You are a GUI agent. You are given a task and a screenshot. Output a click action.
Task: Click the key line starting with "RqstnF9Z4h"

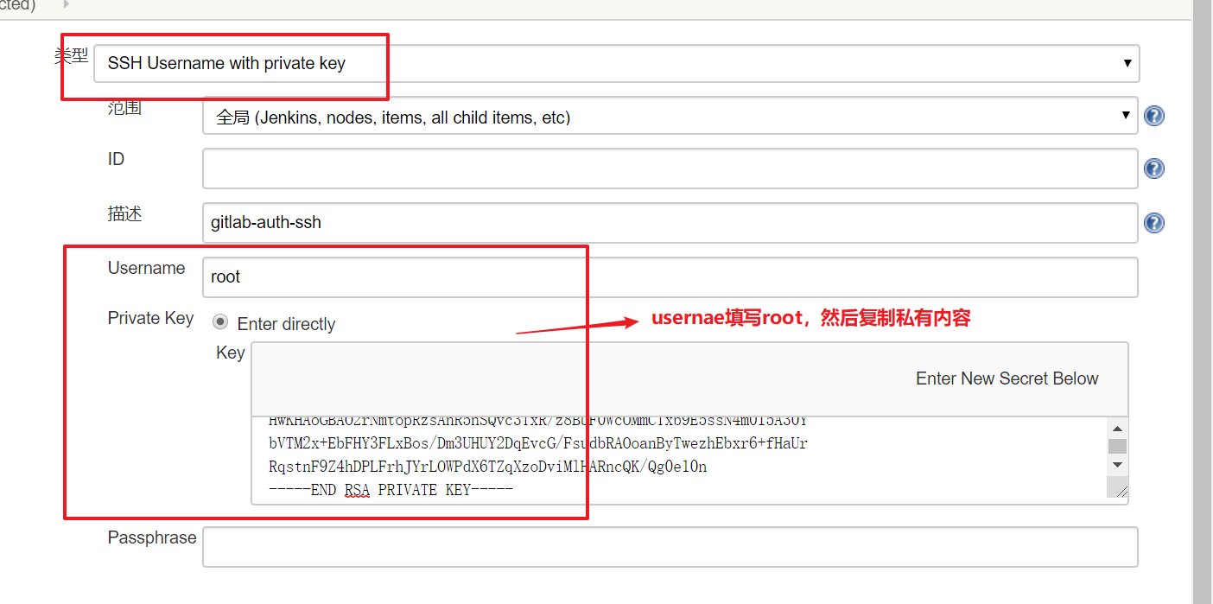(488, 467)
